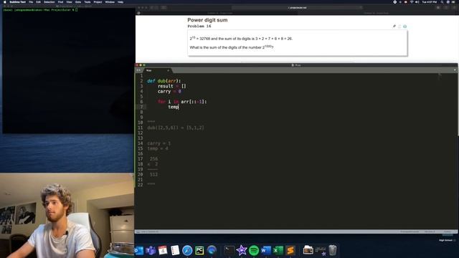Open the Edit menu

[x=38, y=2]
